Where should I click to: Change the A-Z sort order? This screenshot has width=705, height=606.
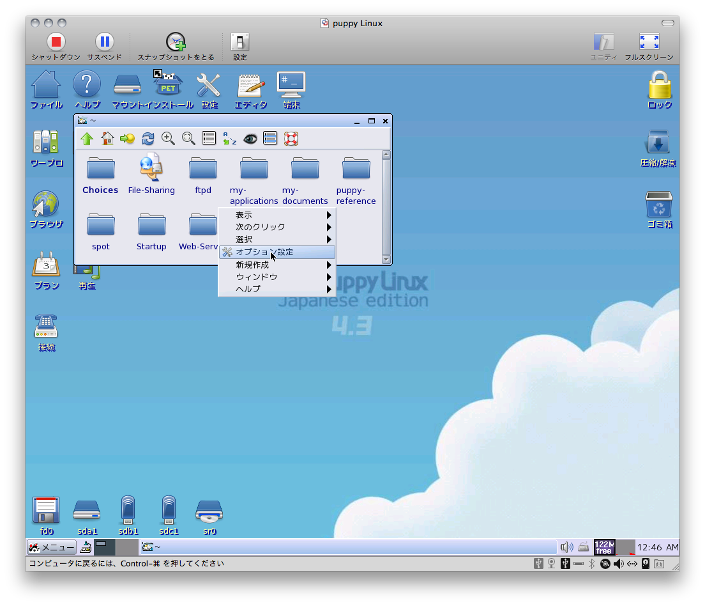click(229, 139)
